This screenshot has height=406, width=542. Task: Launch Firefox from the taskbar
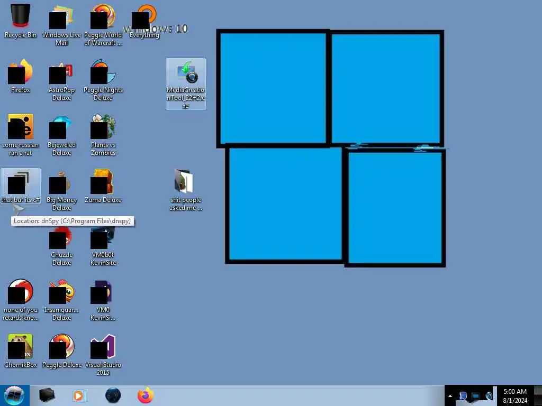(146, 395)
